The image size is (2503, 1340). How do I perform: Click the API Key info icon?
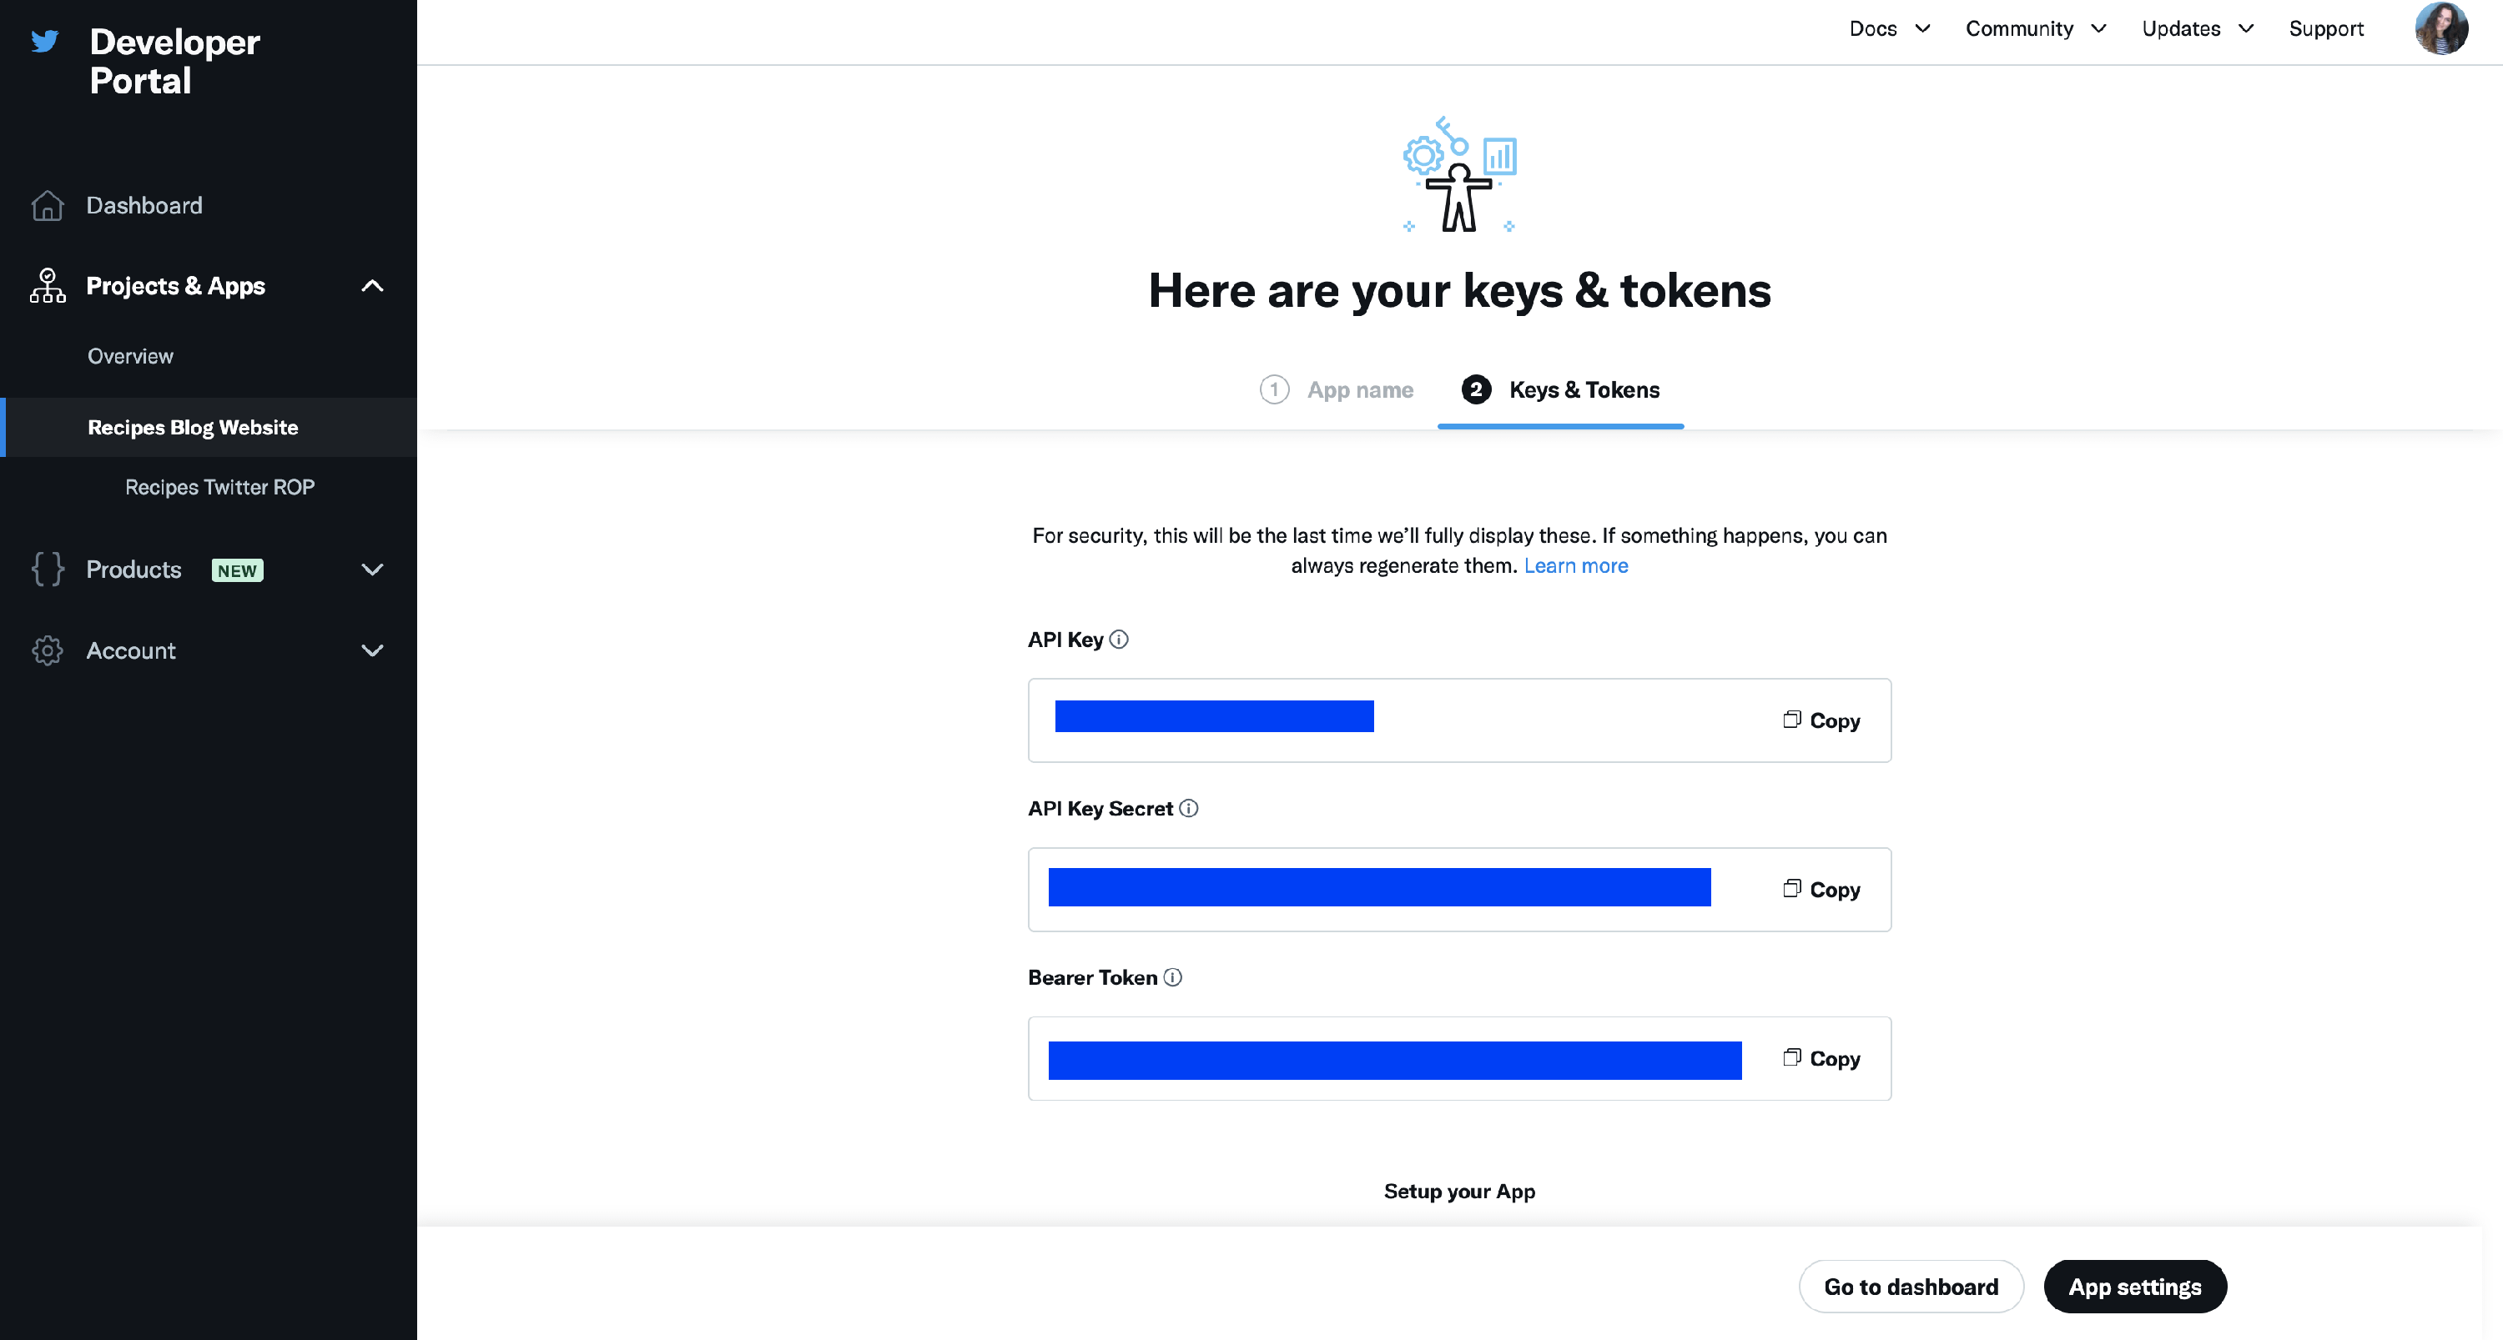point(1120,639)
